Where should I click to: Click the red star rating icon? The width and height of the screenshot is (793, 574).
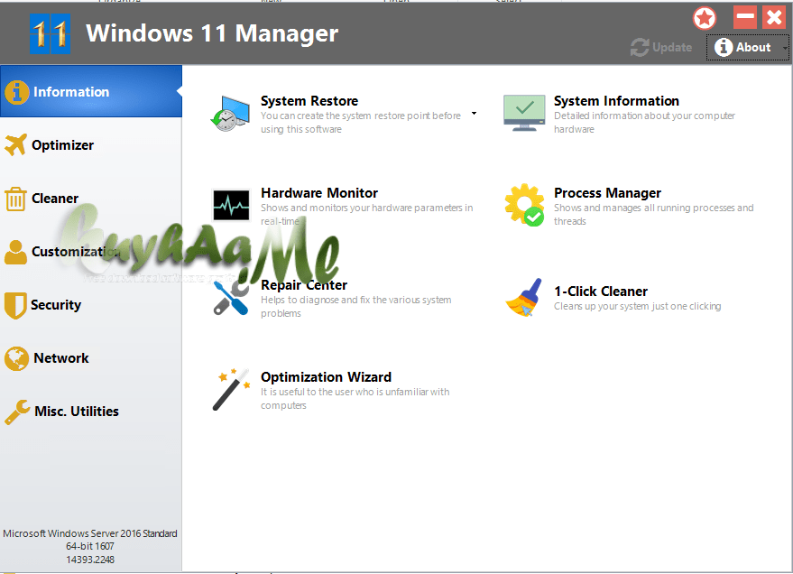coord(704,17)
